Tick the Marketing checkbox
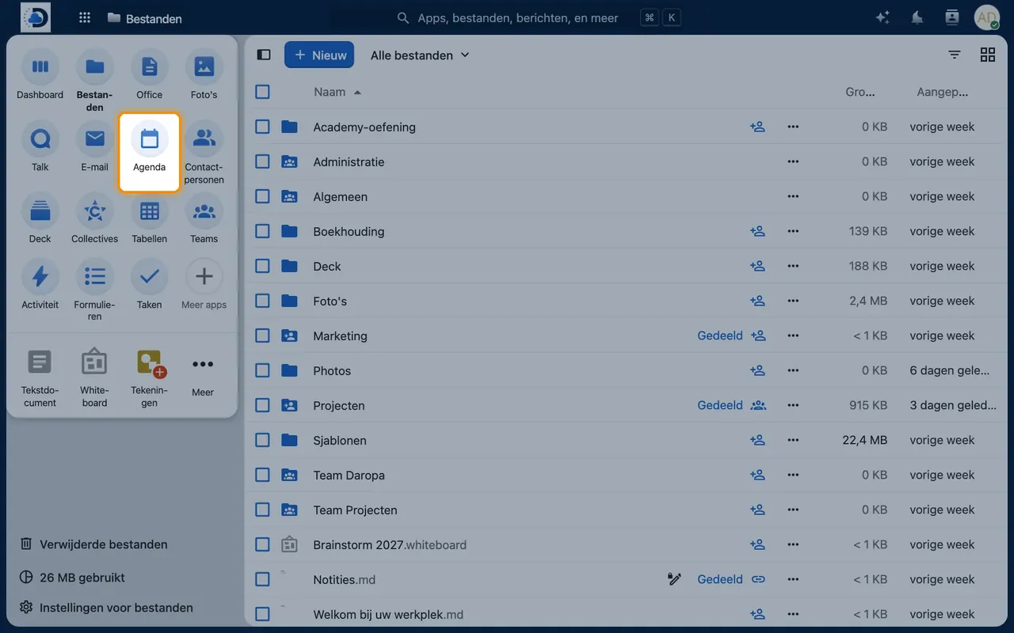The image size is (1014, 633). tap(263, 335)
